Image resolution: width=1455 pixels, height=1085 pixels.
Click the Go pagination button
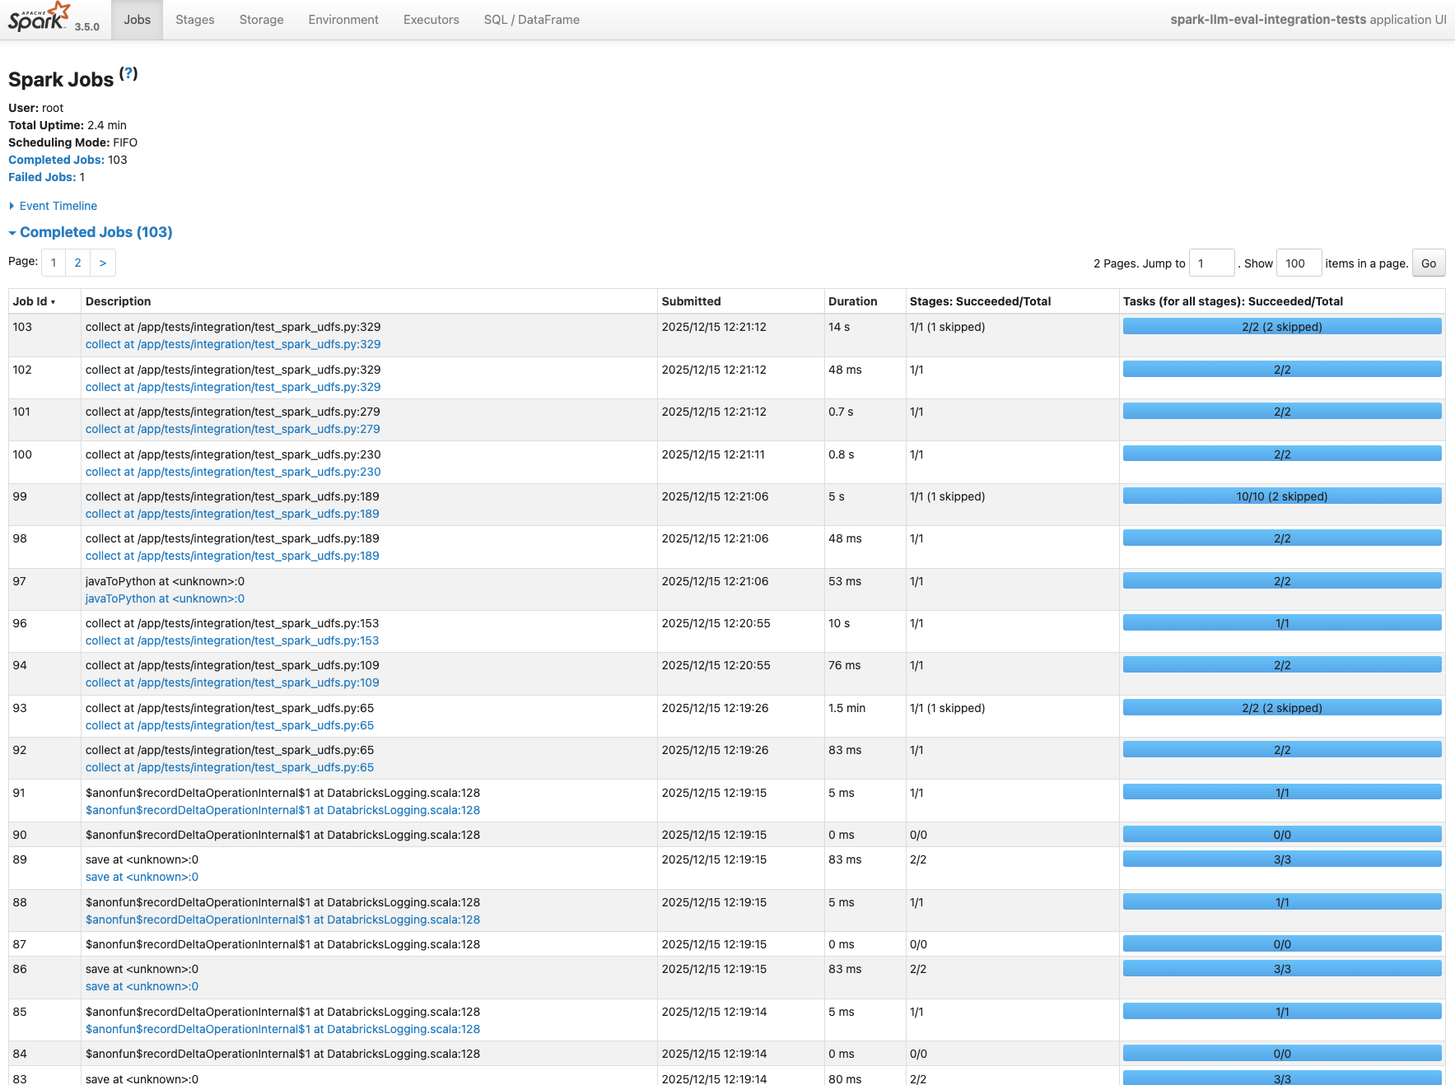pos(1428,263)
